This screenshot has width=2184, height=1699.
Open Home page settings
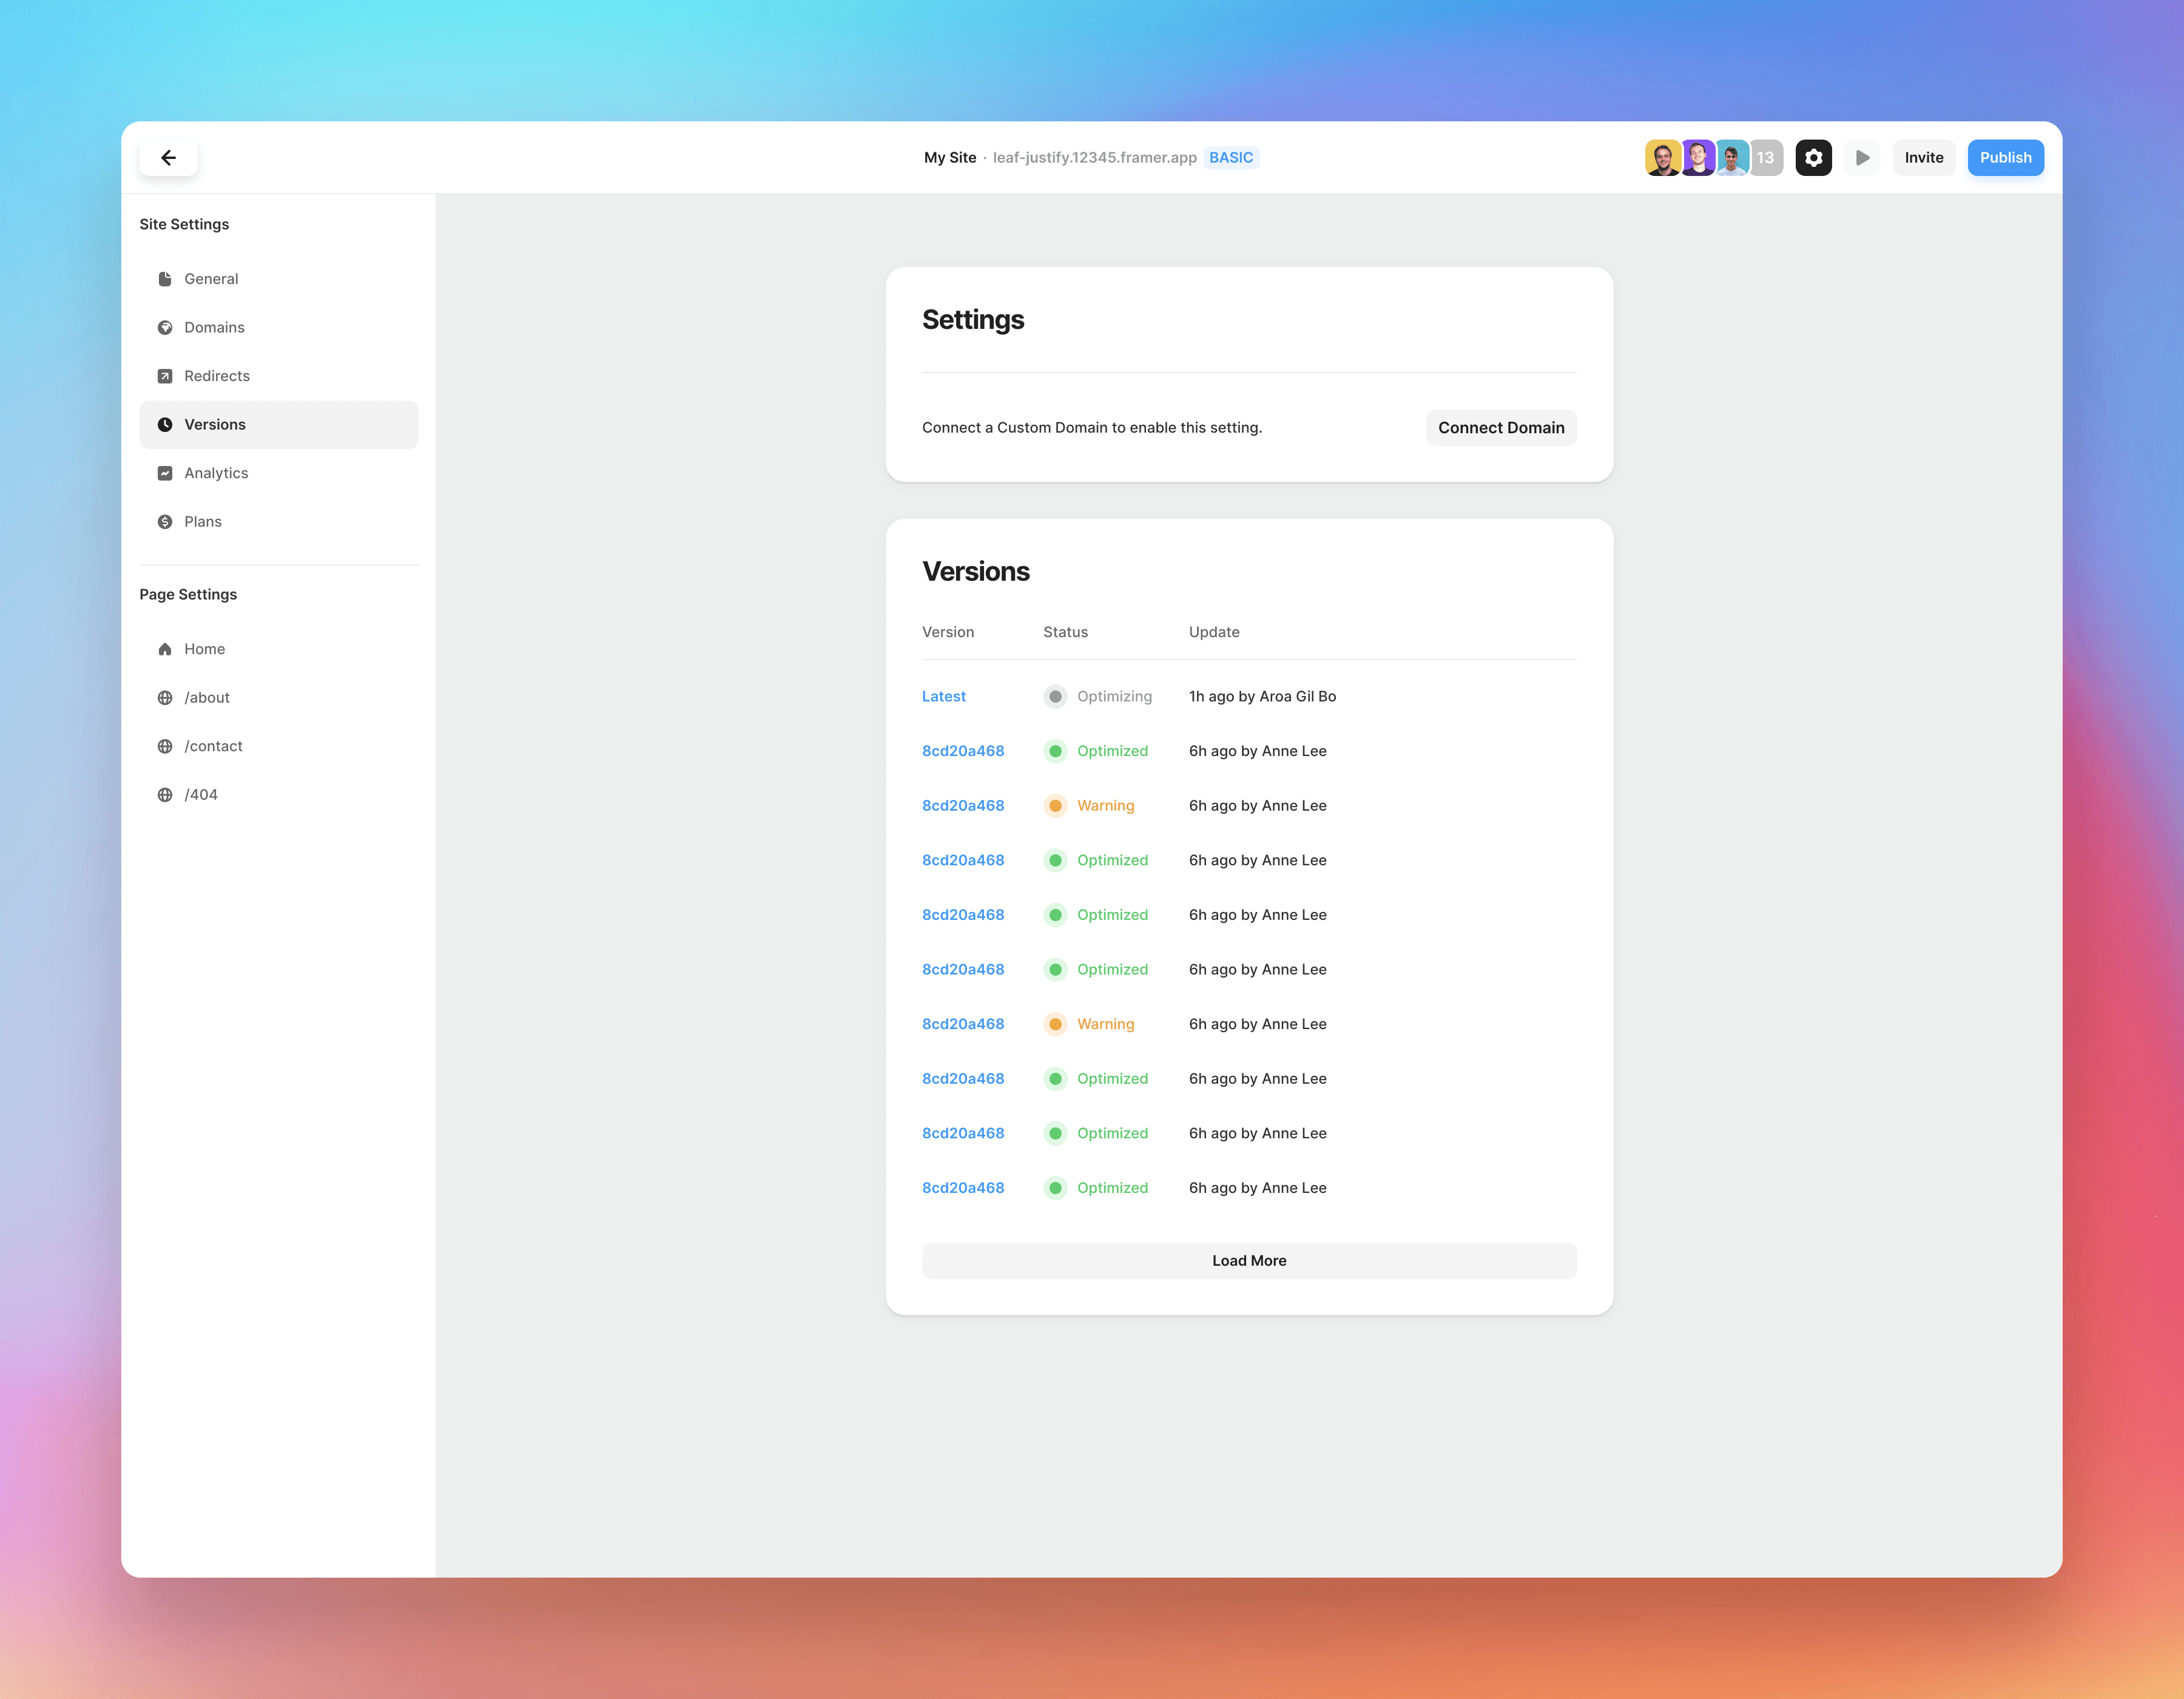pyautogui.click(x=204, y=649)
